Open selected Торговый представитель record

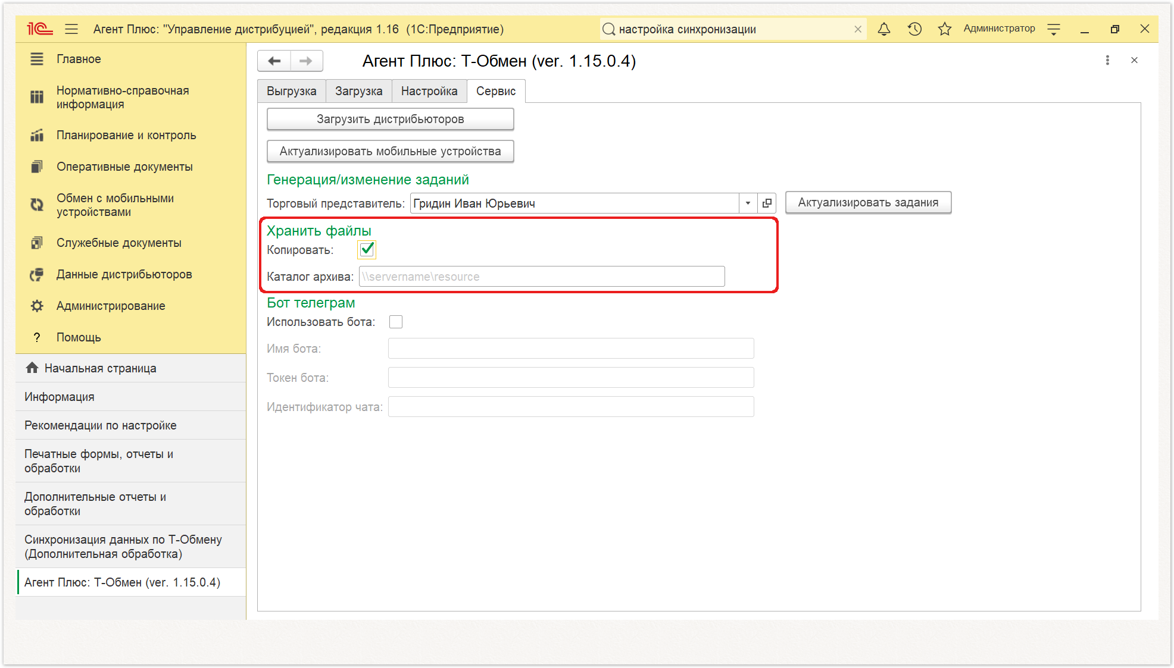[x=767, y=203]
